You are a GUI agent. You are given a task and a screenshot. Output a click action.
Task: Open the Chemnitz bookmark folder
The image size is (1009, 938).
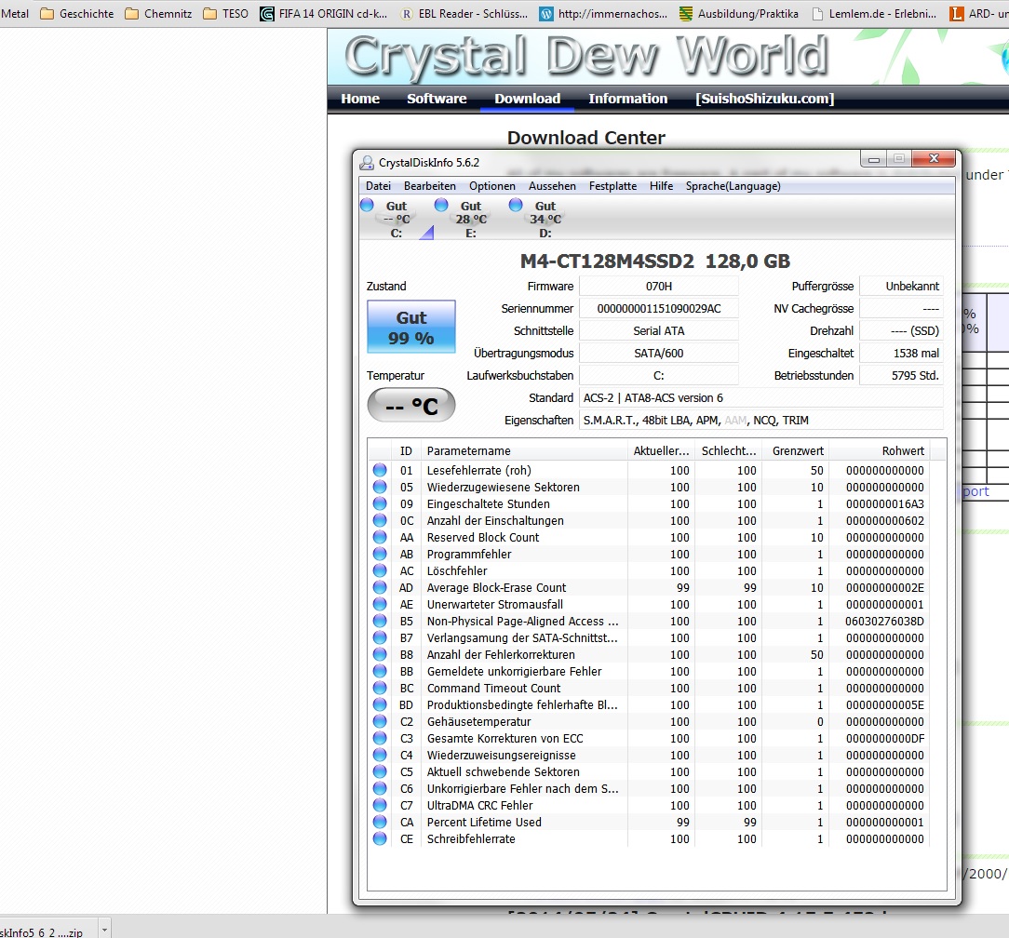(158, 14)
